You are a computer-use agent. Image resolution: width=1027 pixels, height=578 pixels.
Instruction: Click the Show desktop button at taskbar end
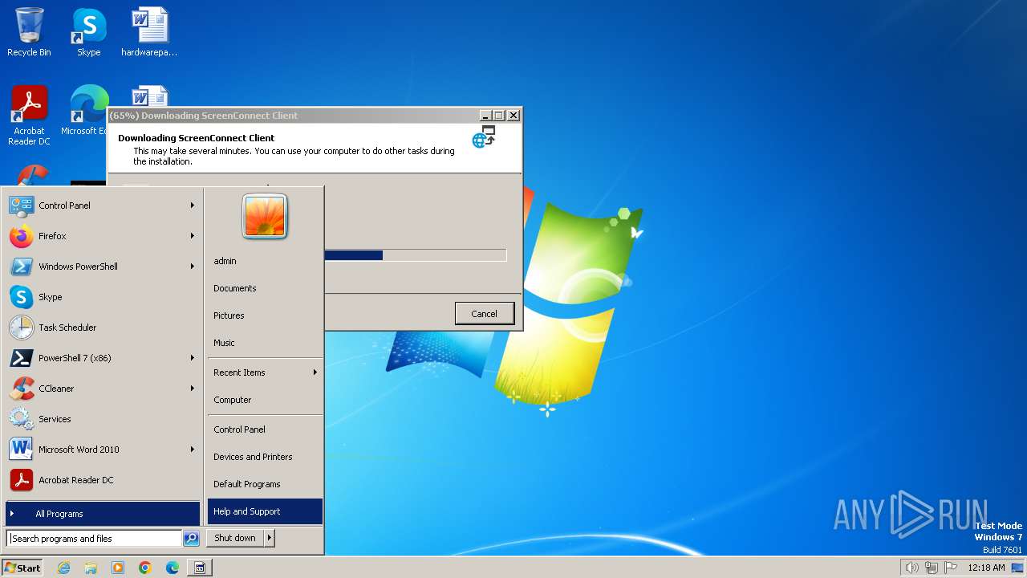click(1017, 568)
